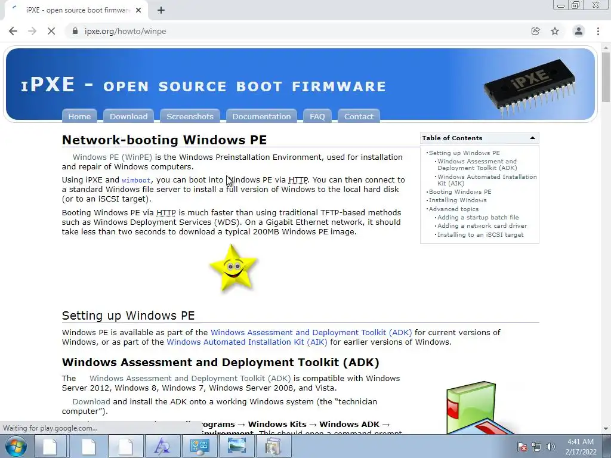Click the iPXE chip logo image
The width and height of the screenshot is (611, 458).
click(530, 88)
